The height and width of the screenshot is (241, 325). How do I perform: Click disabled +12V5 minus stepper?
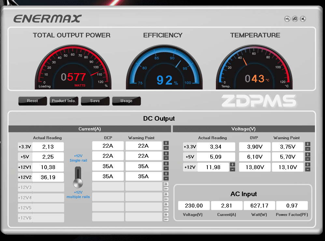point(166,209)
